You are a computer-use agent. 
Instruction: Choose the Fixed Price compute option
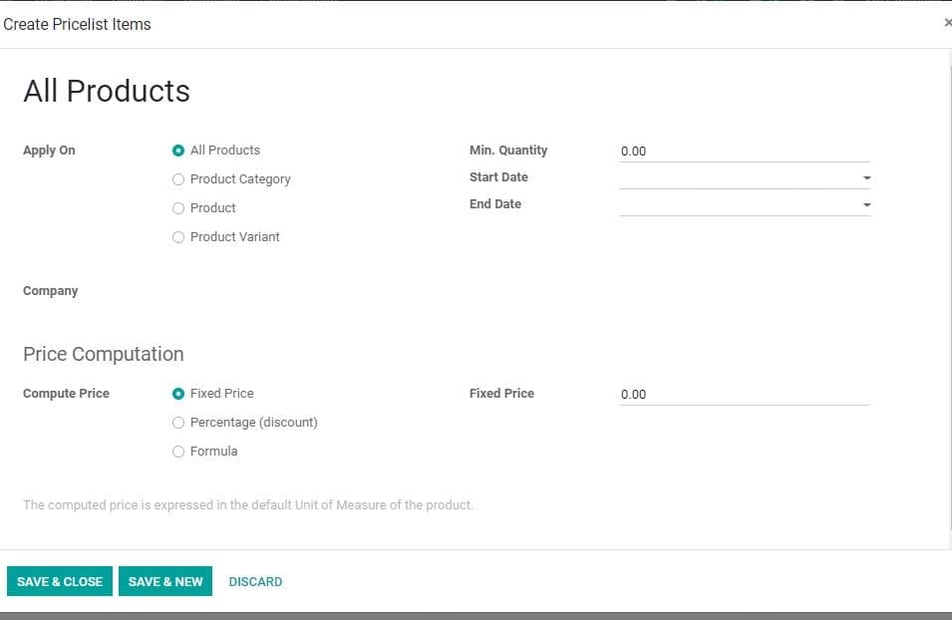(178, 394)
